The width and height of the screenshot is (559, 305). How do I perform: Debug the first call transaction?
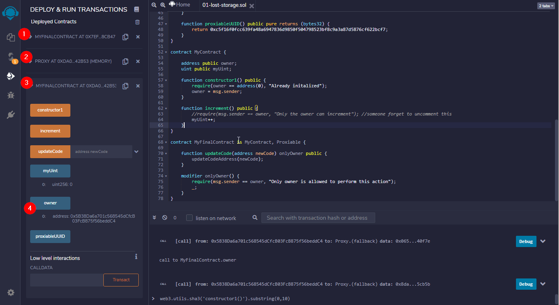[x=526, y=241]
